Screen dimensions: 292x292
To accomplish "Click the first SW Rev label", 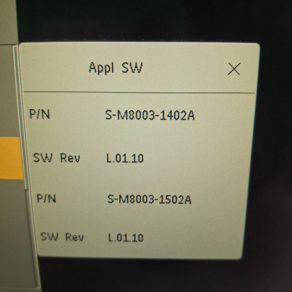I will pyautogui.click(x=57, y=158).
